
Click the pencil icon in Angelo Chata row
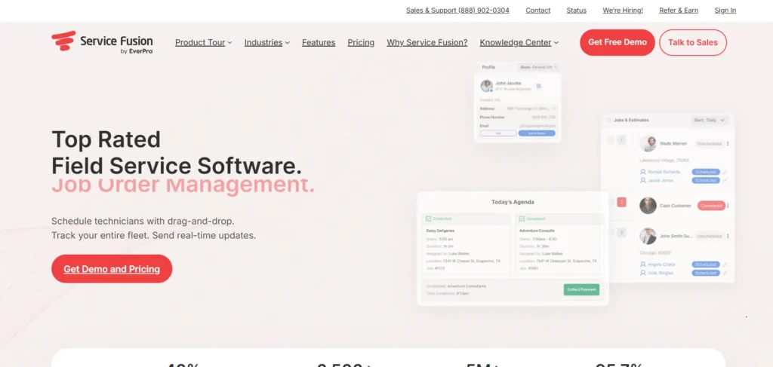point(725,265)
